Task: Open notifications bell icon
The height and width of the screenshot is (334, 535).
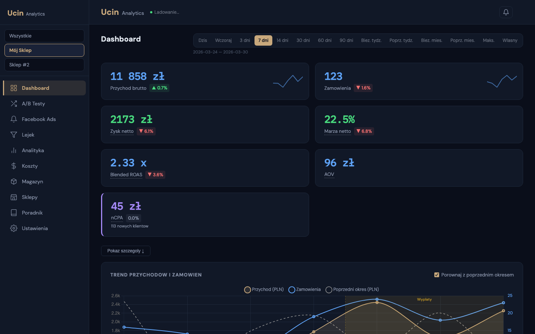Action: tap(506, 12)
